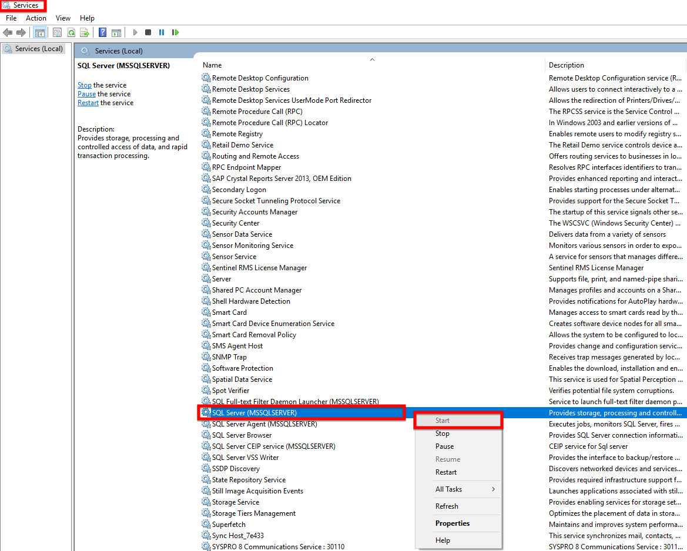Open the Properties toolbar icon
The height and width of the screenshot is (551, 687).
click(58, 32)
